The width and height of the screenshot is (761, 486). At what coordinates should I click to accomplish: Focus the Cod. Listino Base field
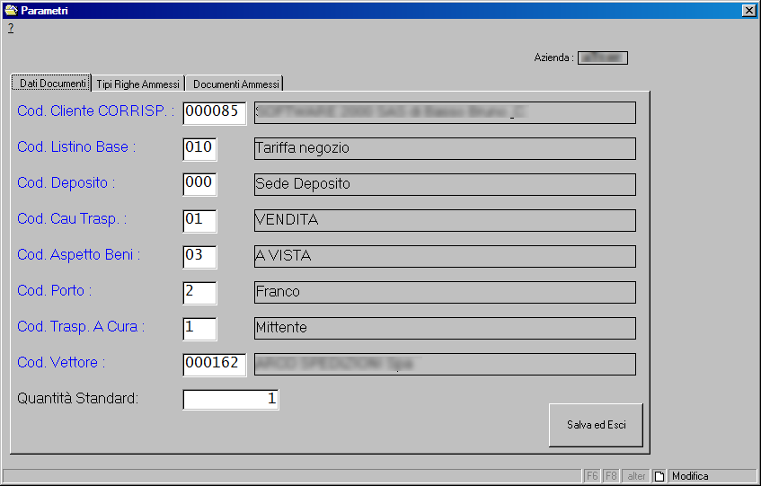click(199, 148)
